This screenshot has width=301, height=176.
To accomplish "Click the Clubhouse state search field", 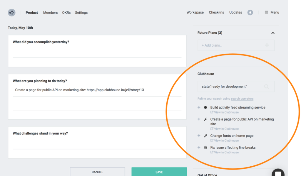I will coord(236,87).
